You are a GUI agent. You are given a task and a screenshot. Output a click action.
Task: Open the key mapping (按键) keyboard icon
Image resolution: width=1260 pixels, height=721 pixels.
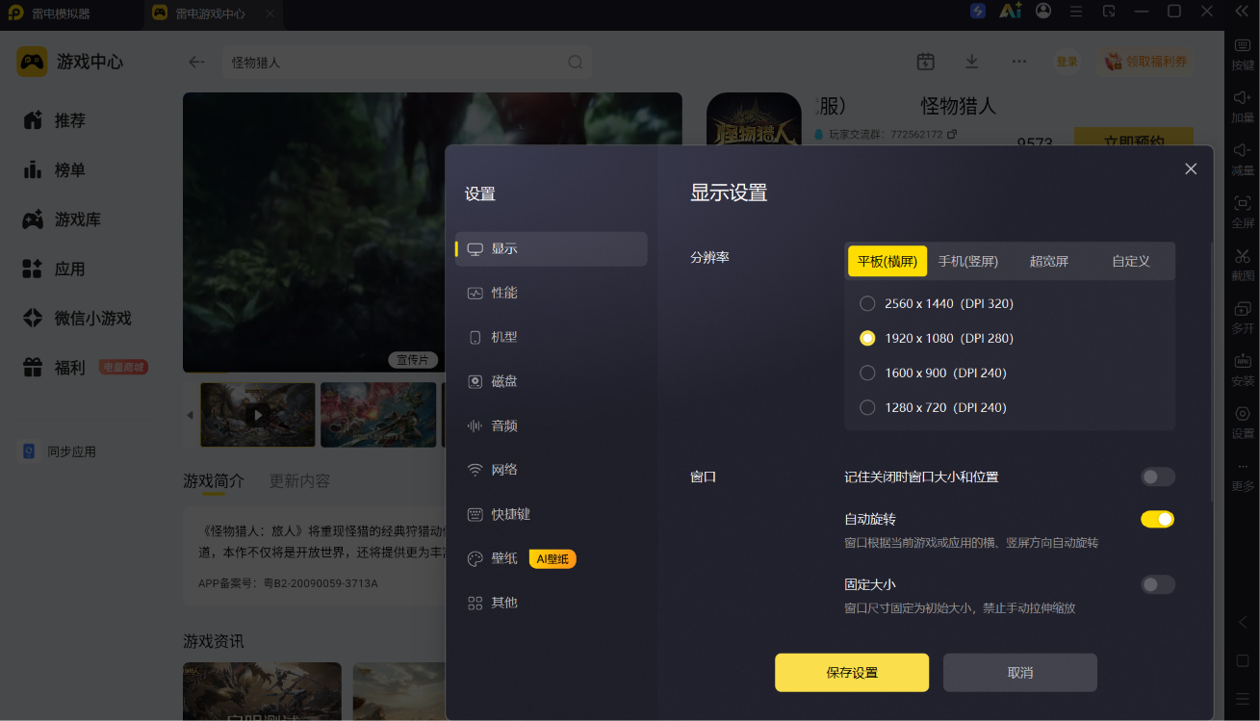pyautogui.click(x=1243, y=45)
